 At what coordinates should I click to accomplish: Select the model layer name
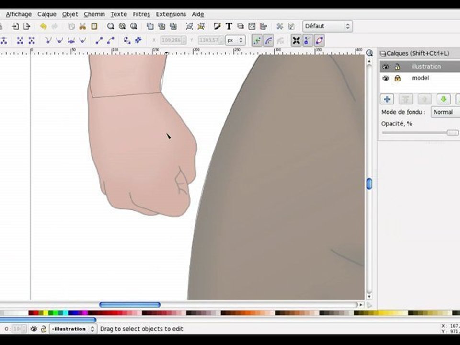(x=420, y=78)
